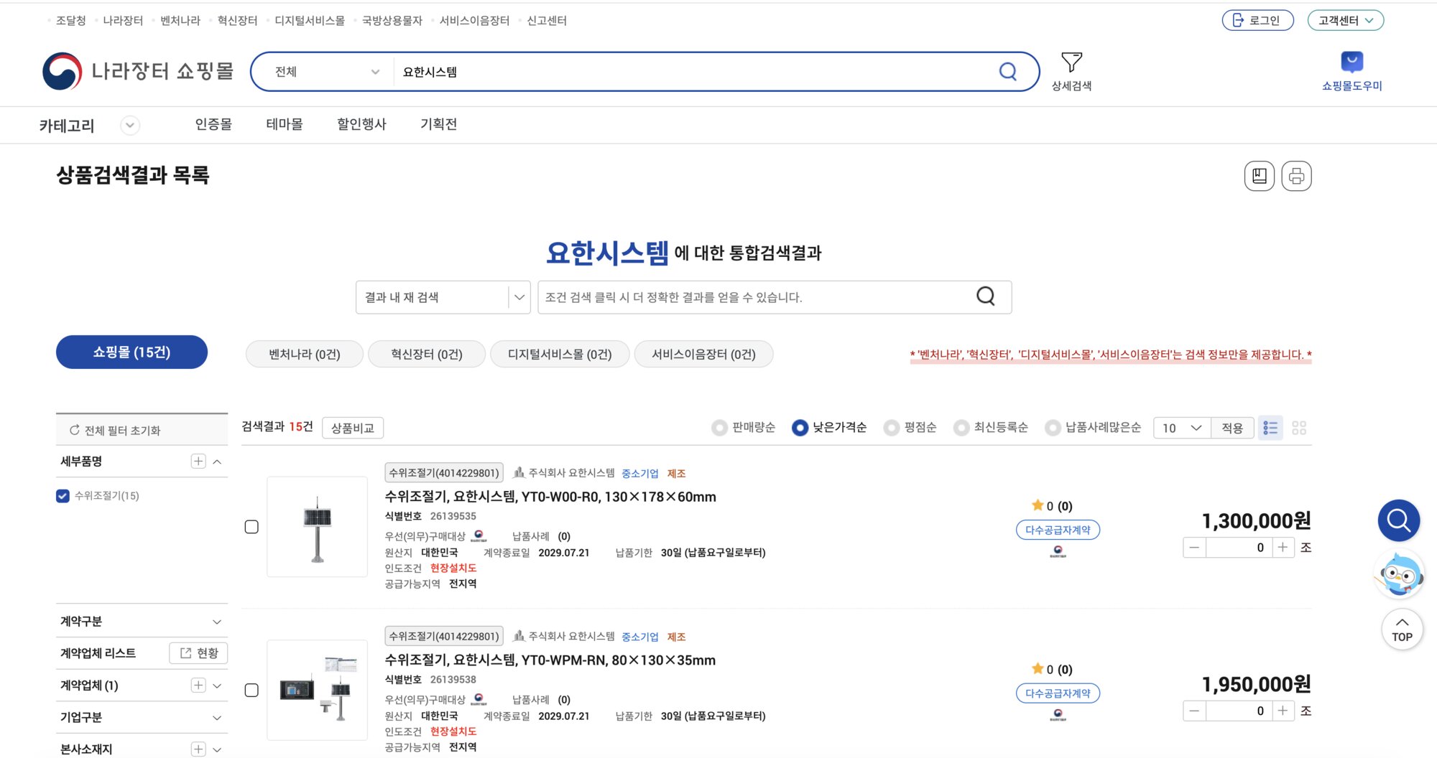1437x758 pixels.
Task: Open the 테마몰 menu
Action: (285, 124)
